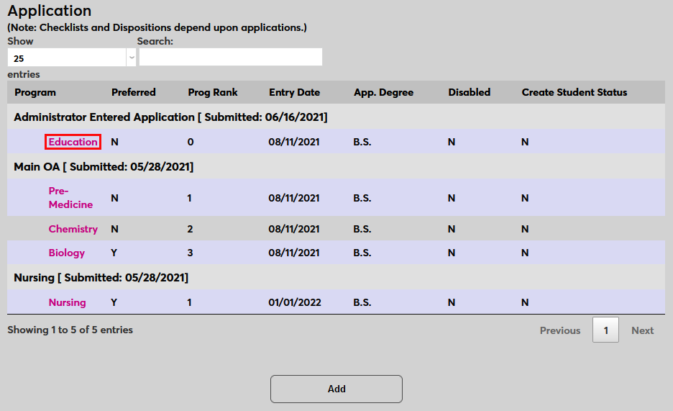Click the Add button
This screenshot has width=673, height=411.
(x=336, y=389)
